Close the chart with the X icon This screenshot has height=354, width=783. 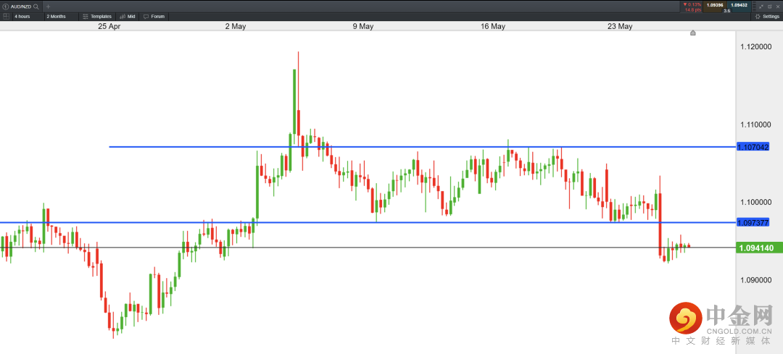[x=778, y=7]
